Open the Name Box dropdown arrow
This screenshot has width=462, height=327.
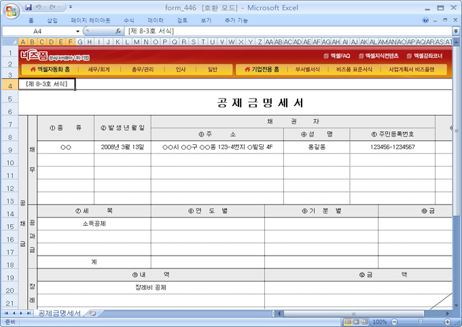click(77, 31)
